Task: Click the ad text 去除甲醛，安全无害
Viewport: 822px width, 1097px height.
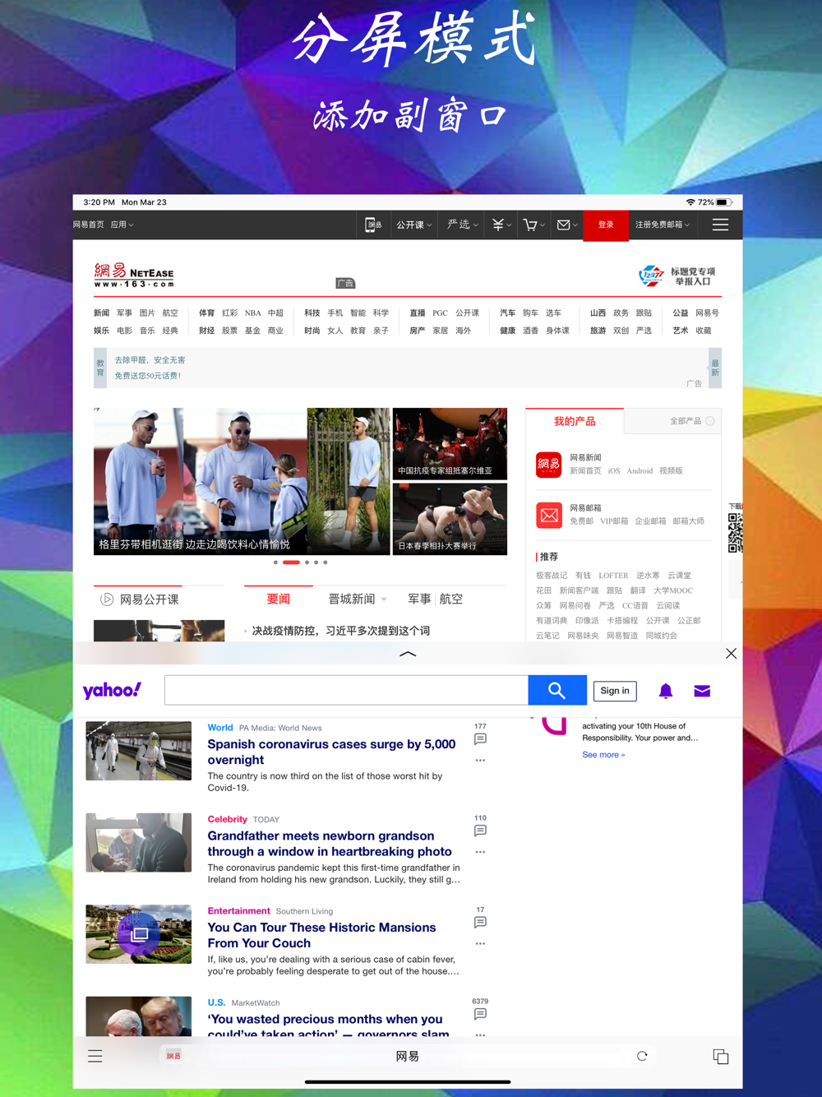Action: [x=150, y=360]
